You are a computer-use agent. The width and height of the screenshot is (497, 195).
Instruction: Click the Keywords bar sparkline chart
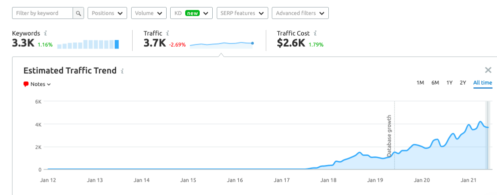pos(88,44)
